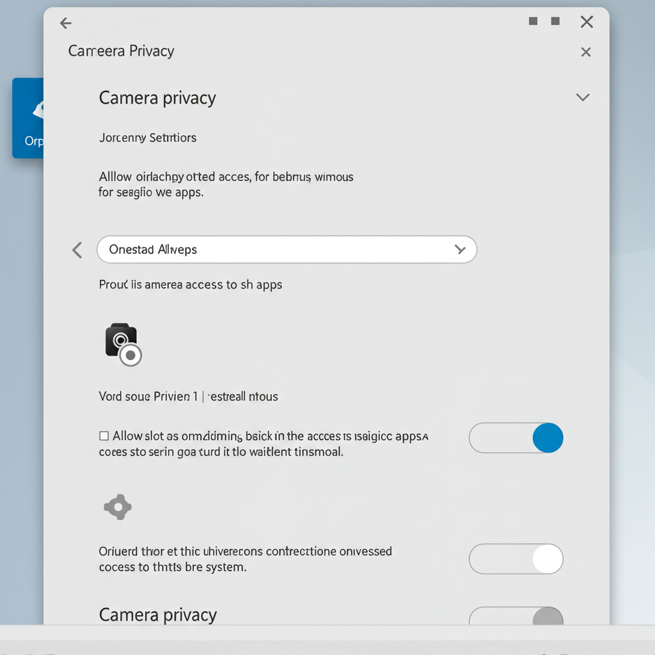655x655 pixels.
Task: Collapse the Camera privacy section chevron
Action: [x=583, y=97]
